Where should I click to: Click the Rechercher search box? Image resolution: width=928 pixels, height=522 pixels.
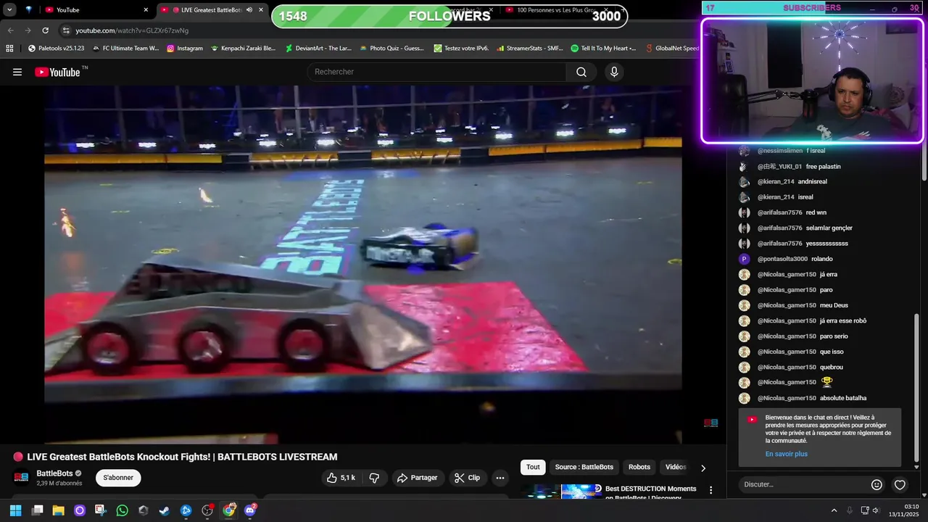pyautogui.click(x=436, y=72)
